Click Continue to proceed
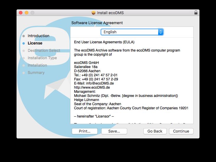The image size is (216, 162). point(181,131)
